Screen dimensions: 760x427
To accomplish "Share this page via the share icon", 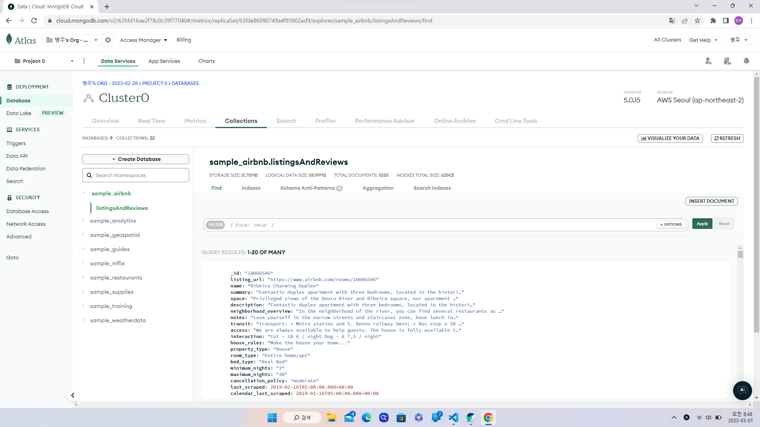I will coord(685,21).
